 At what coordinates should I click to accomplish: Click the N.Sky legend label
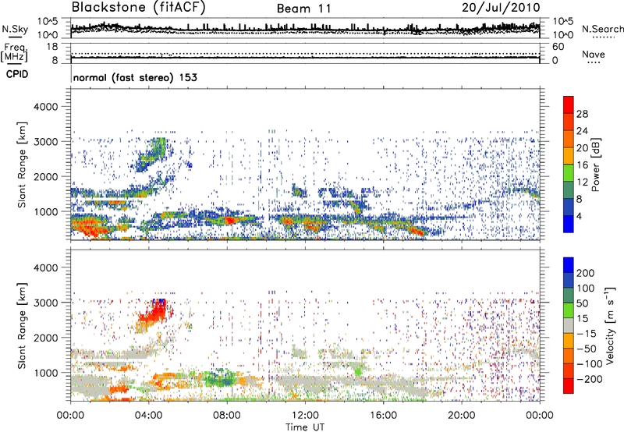tap(15, 29)
